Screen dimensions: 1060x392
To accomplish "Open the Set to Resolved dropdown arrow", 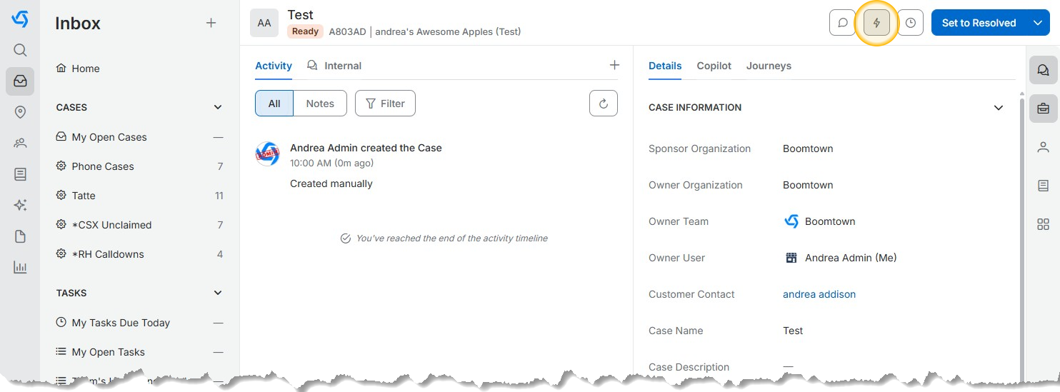I will click(1039, 23).
